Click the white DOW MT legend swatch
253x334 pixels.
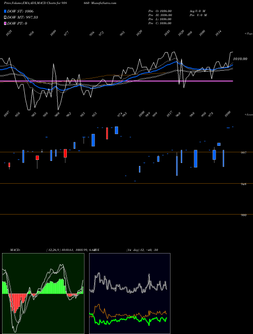[x=6, y=17]
